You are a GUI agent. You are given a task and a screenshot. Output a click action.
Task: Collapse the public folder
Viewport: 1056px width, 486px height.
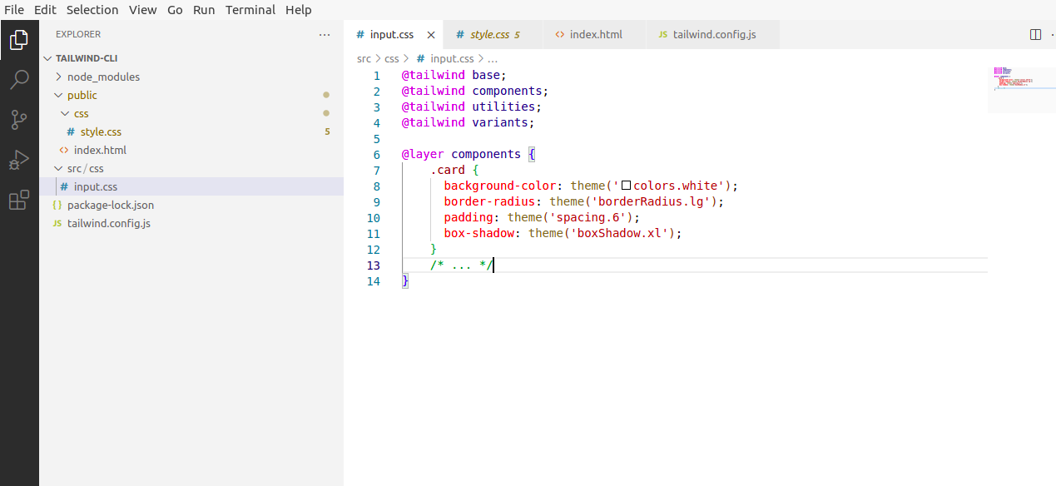(59, 95)
